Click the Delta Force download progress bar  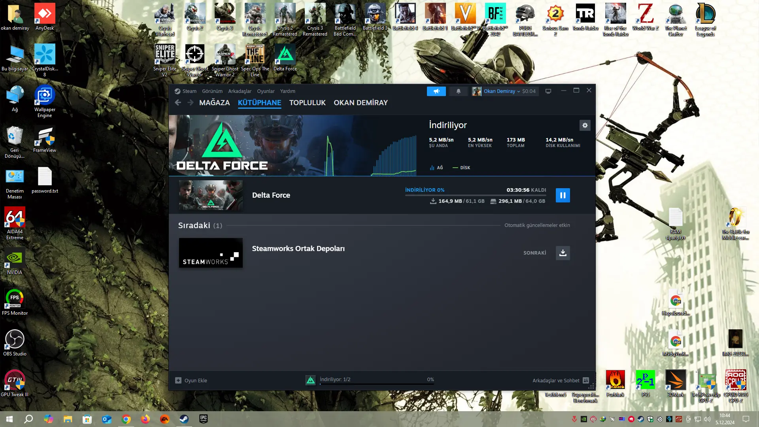[x=476, y=195]
